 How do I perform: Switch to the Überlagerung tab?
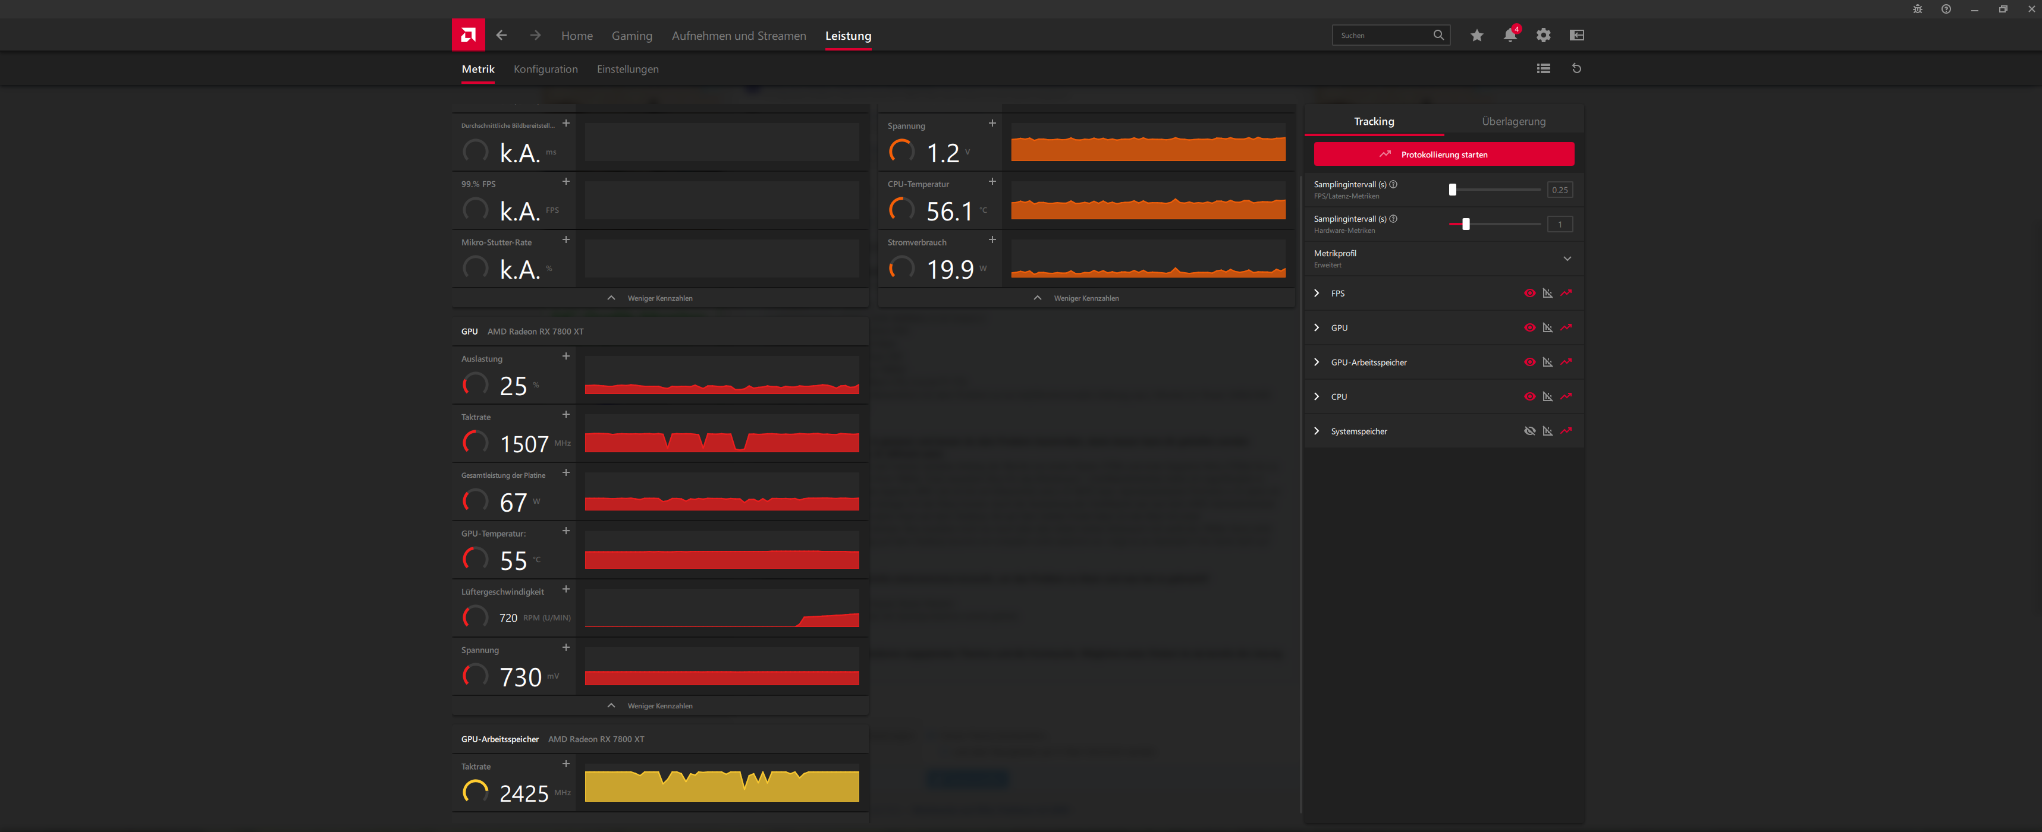[1513, 121]
